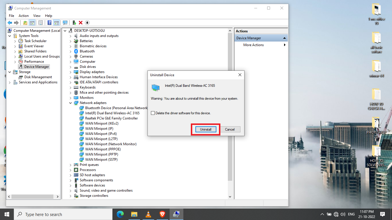Close the Uninstall Device dialog
392x220 pixels.
click(x=240, y=75)
